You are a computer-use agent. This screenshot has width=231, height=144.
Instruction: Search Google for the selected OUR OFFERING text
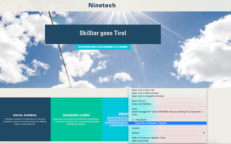pyautogui.click(x=167, y=112)
